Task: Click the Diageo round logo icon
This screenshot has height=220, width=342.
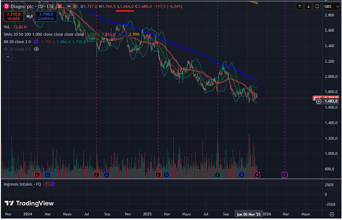Action: [6, 6]
